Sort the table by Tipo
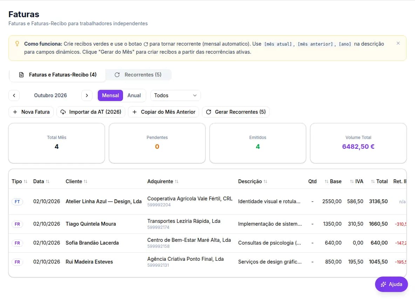Image resolution: width=415 pixels, height=299 pixels. pyautogui.click(x=19, y=181)
